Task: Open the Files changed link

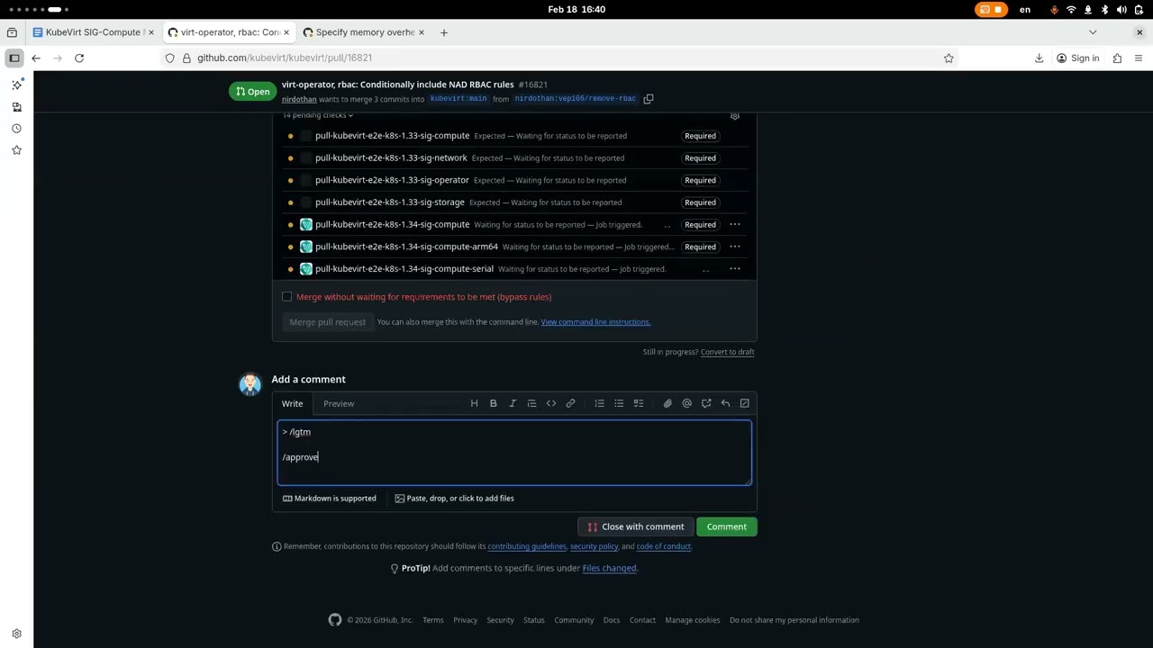Action: tap(610, 568)
